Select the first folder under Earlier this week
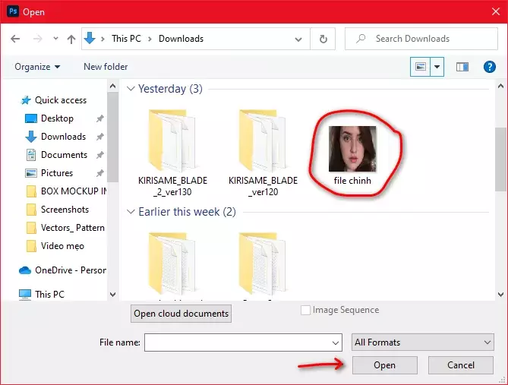508x385 pixels. (172, 264)
